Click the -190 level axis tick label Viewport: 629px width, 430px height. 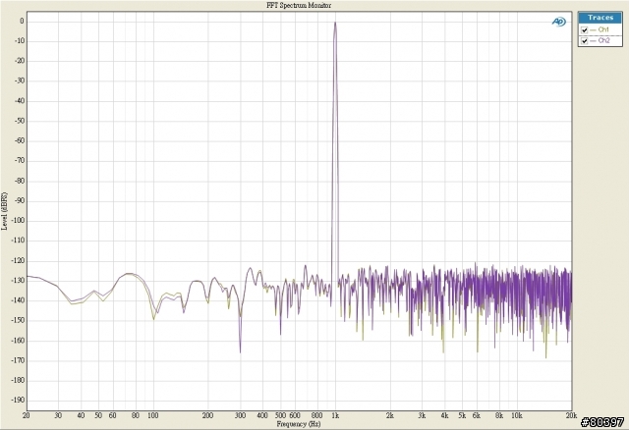pos(20,401)
